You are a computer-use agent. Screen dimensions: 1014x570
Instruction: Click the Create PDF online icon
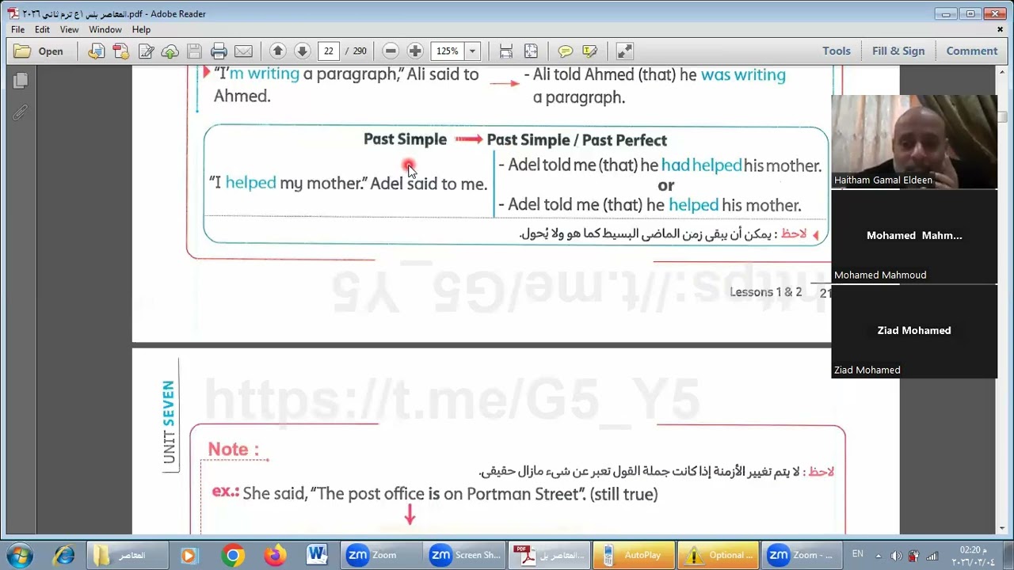point(120,51)
